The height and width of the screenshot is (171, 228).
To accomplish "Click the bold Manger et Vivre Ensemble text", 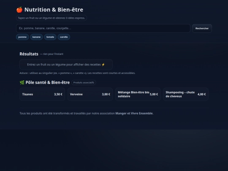I will tap(134, 114).
